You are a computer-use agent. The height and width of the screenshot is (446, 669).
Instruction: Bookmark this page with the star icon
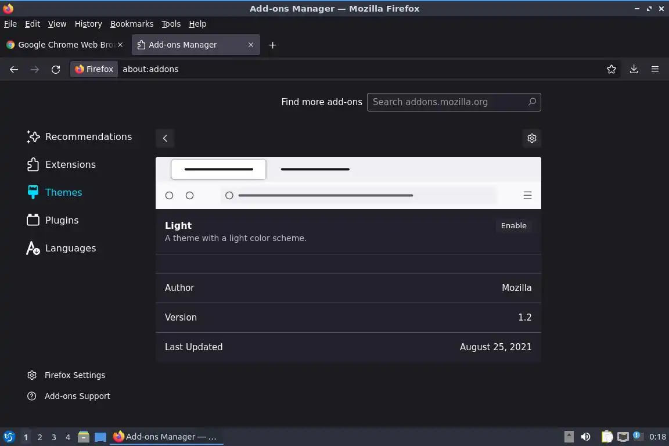[611, 69]
